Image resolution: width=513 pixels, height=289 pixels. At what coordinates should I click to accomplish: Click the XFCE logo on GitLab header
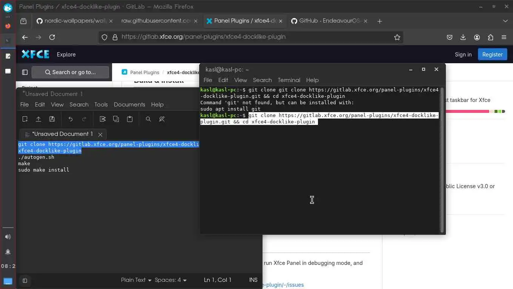tap(35, 54)
